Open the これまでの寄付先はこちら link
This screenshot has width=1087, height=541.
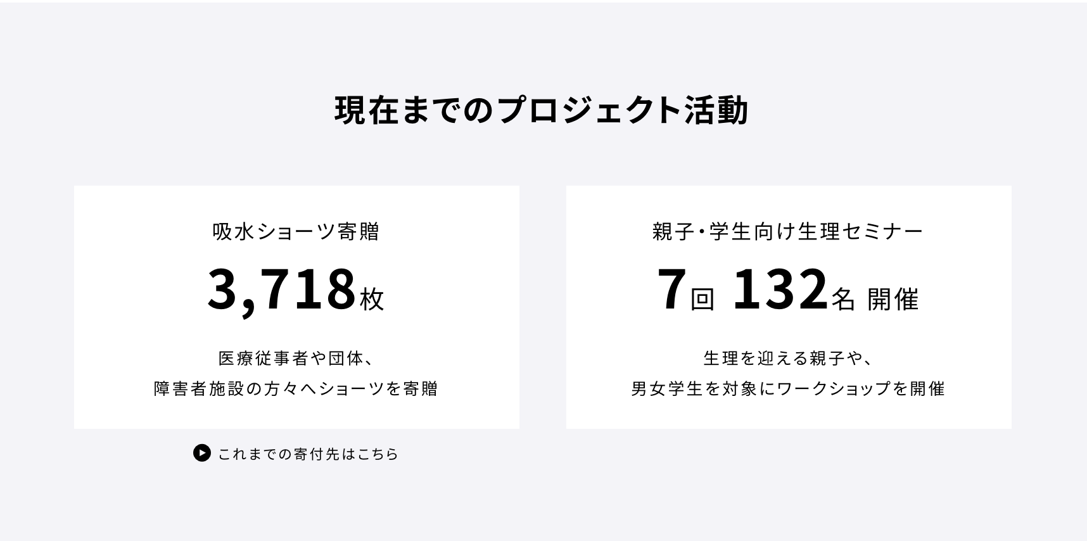(308, 454)
